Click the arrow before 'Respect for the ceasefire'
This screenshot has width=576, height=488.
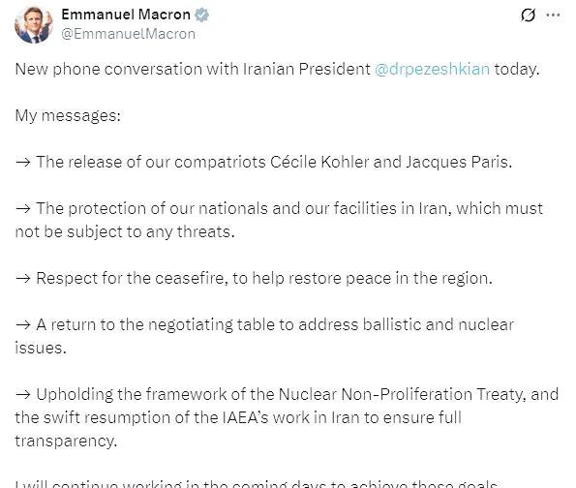pyautogui.click(x=23, y=278)
